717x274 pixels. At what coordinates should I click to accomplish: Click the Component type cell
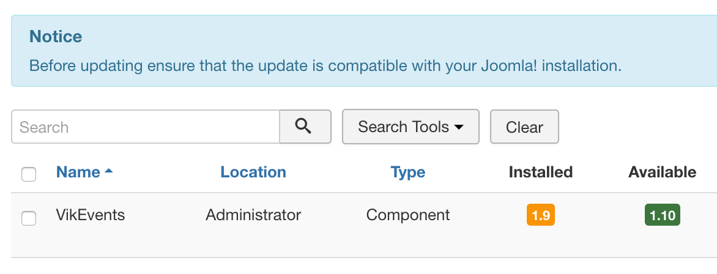click(408, 215)
